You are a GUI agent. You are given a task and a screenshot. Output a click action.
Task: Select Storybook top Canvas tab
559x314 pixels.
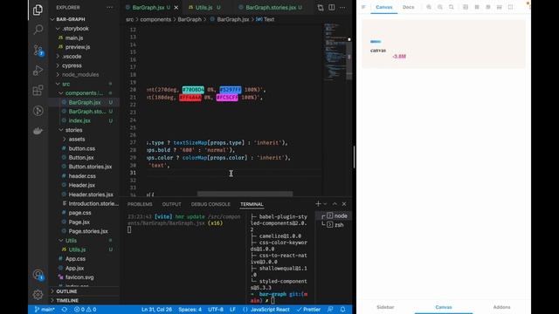pyautogui.click(x=384, y=7)
